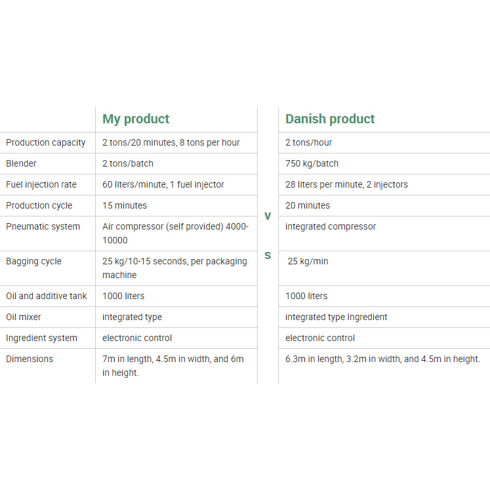Click the 'Oil mixer' row label
This screenshot has width=490, height=490.
24,317
